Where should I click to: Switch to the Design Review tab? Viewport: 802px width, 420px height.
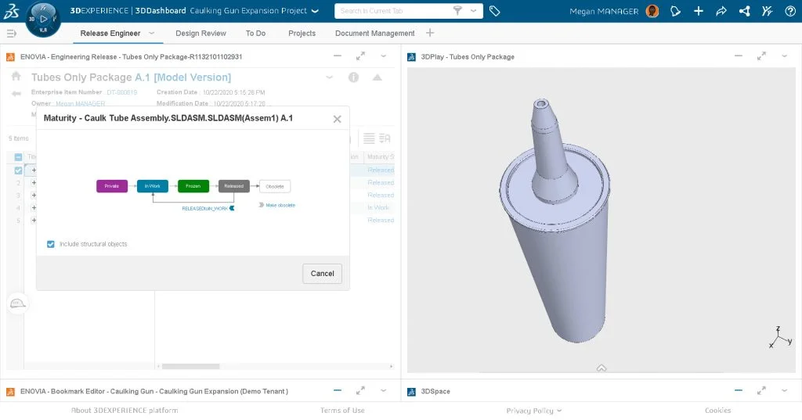200,33
